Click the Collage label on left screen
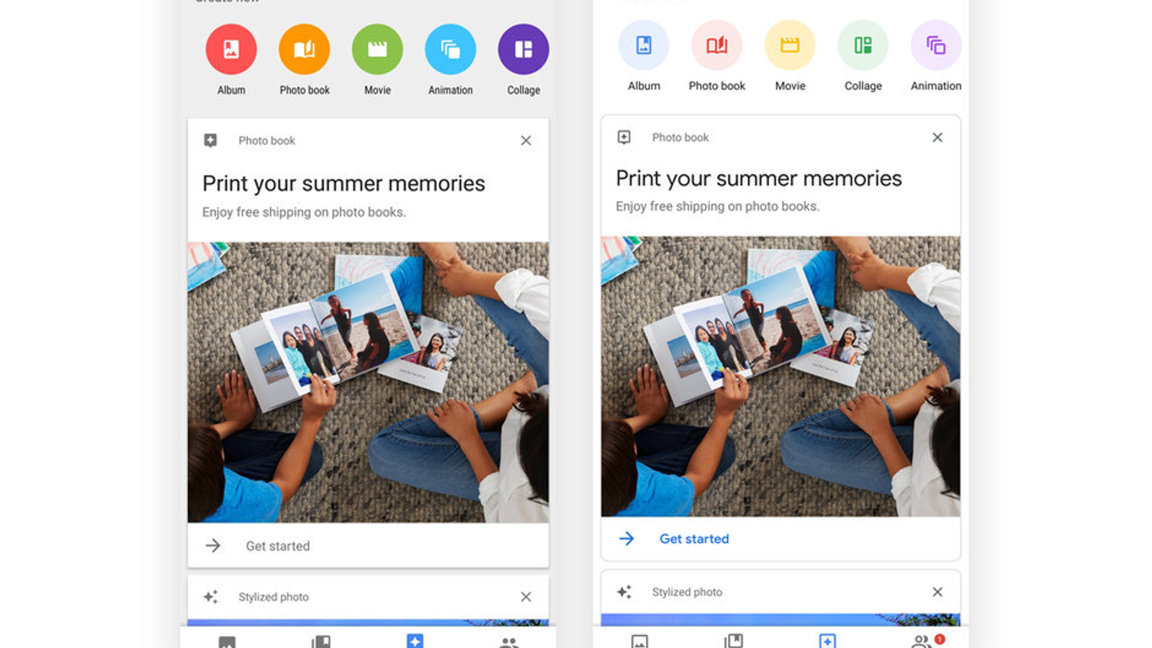Screen dimensions: 1152x648 (523, 90)
